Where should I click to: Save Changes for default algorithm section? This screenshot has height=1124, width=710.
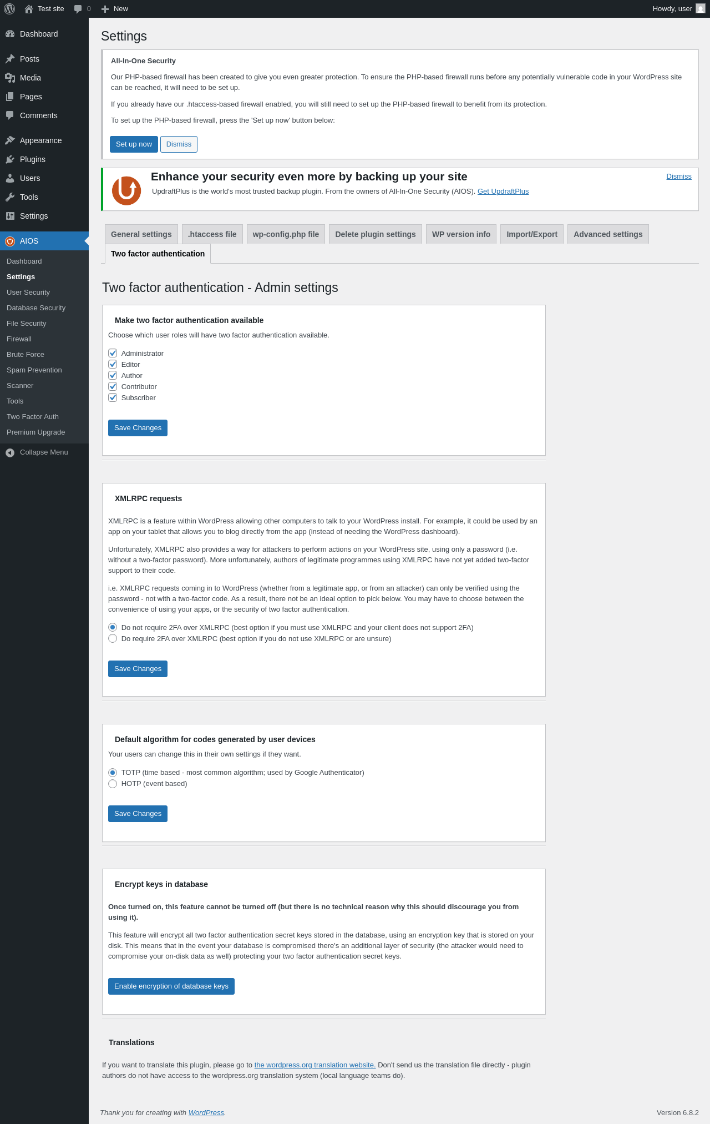138,814
